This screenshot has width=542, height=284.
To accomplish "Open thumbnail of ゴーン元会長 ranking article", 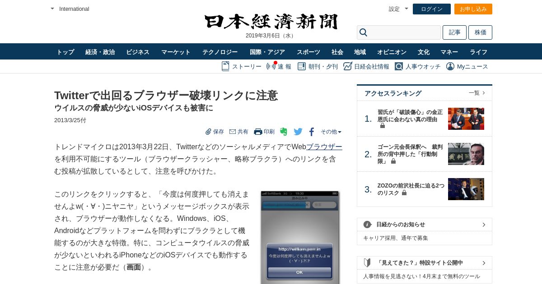I will tap(466, 154).
